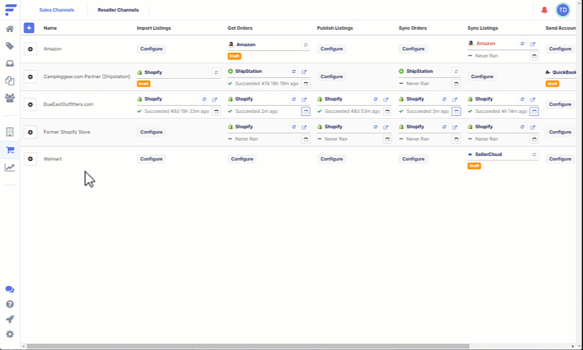Screen dimensions: 583x350
Task: Open the TD user avatar menu
Action: tap(563, 10)
